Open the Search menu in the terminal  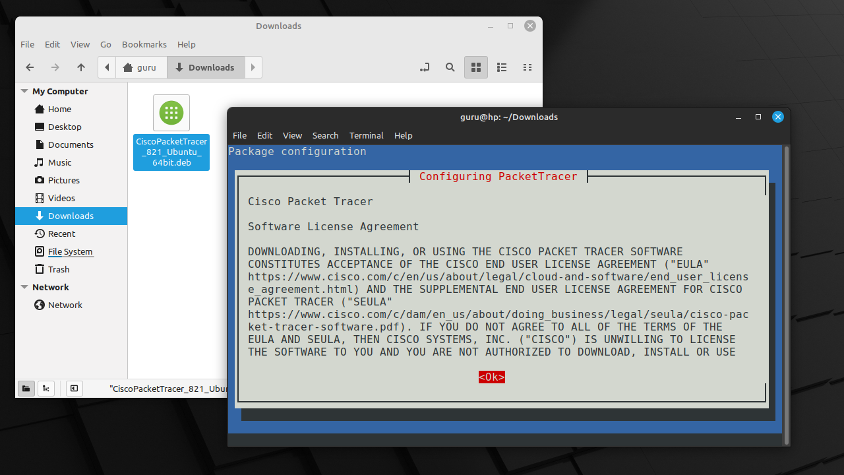325,135
